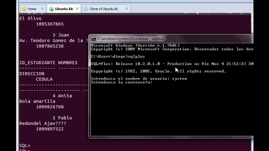Click the Oracle copyright line in cmd
This screenshot has height=151, width=269.
158,71
